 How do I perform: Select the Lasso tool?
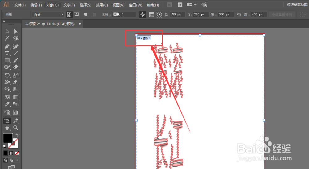[15, 38]
